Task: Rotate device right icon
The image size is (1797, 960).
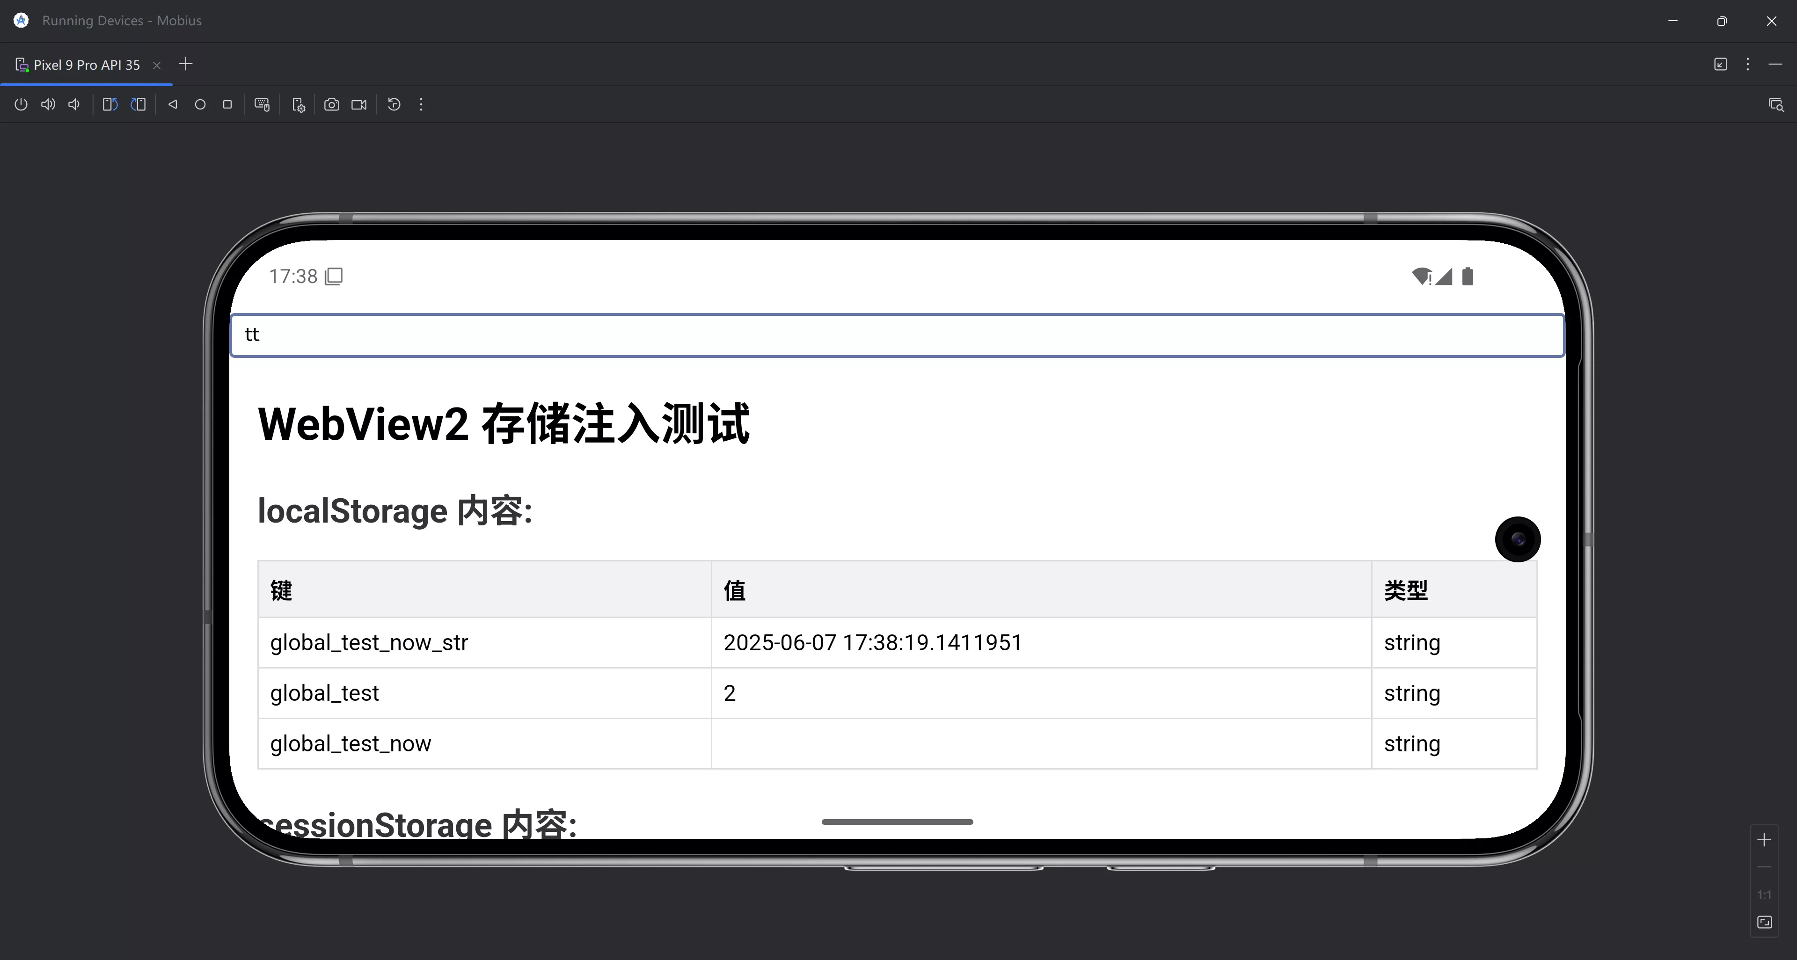Action: 138,105
